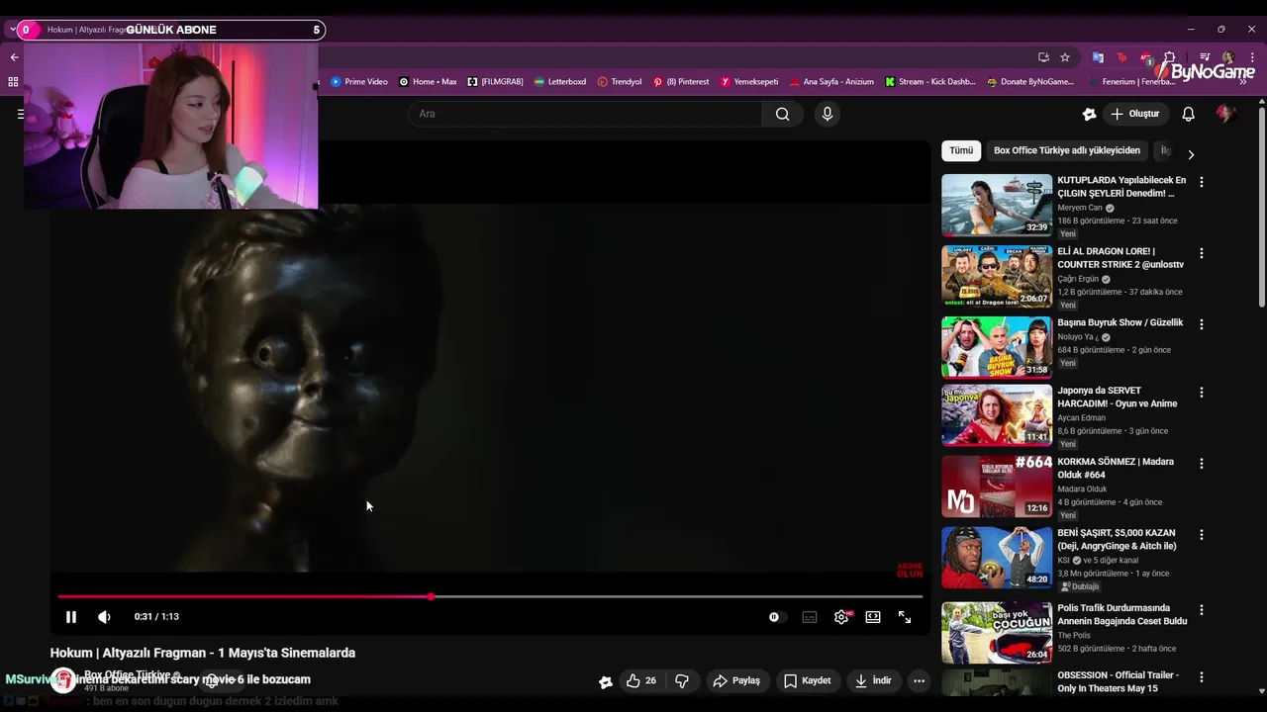Like the video with 26 likes

pos(641,680)
